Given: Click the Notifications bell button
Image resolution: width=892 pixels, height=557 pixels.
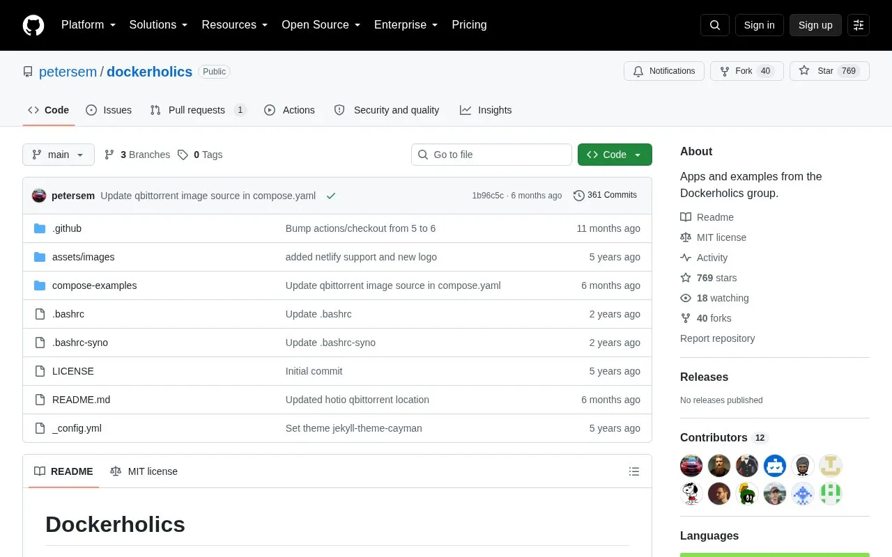Looking at the screenshot, I should point(664,71).
